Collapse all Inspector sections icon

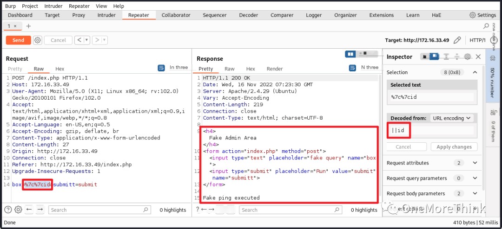457,57
